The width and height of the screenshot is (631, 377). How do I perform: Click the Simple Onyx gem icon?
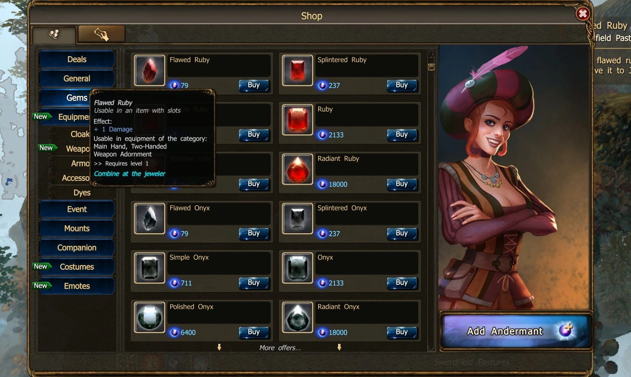149,268
